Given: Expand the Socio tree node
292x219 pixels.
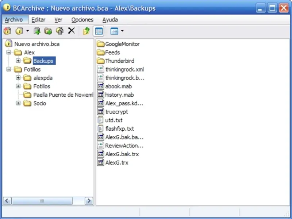Looking at the screenshot, I should tap(18, 103).
